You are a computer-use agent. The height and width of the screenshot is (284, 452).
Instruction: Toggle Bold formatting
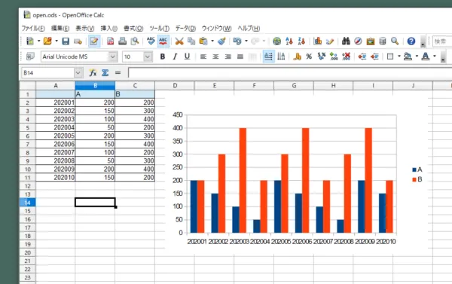[163, 56]
